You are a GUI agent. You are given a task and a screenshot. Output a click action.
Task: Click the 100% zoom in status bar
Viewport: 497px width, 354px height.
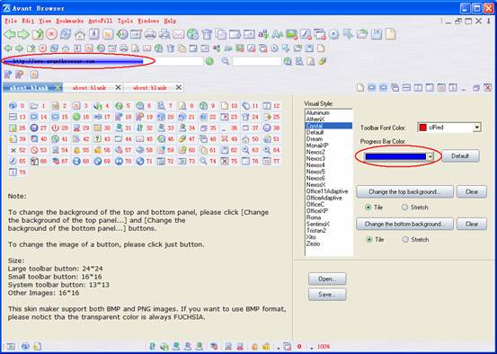(324, 347)
